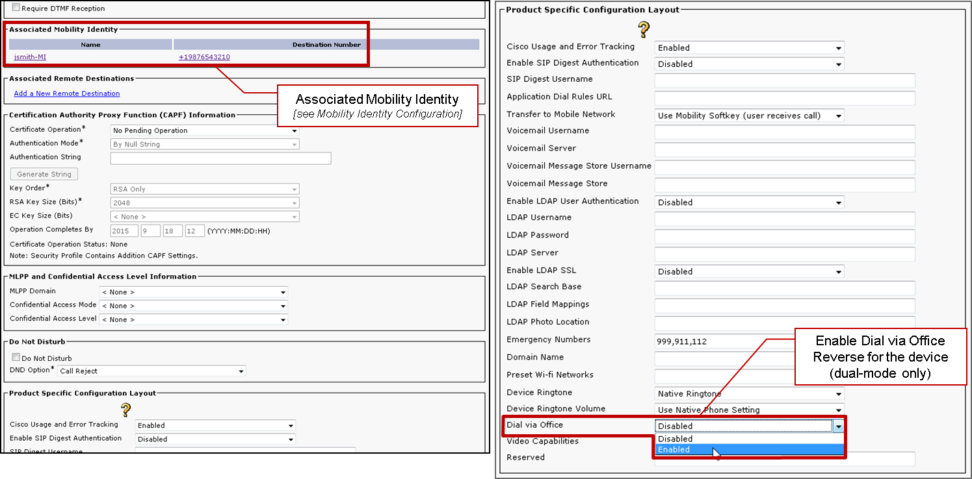Screen dimensions: 972x479
Task: Click the month field showing 9
Action: [x=151, y=231]
